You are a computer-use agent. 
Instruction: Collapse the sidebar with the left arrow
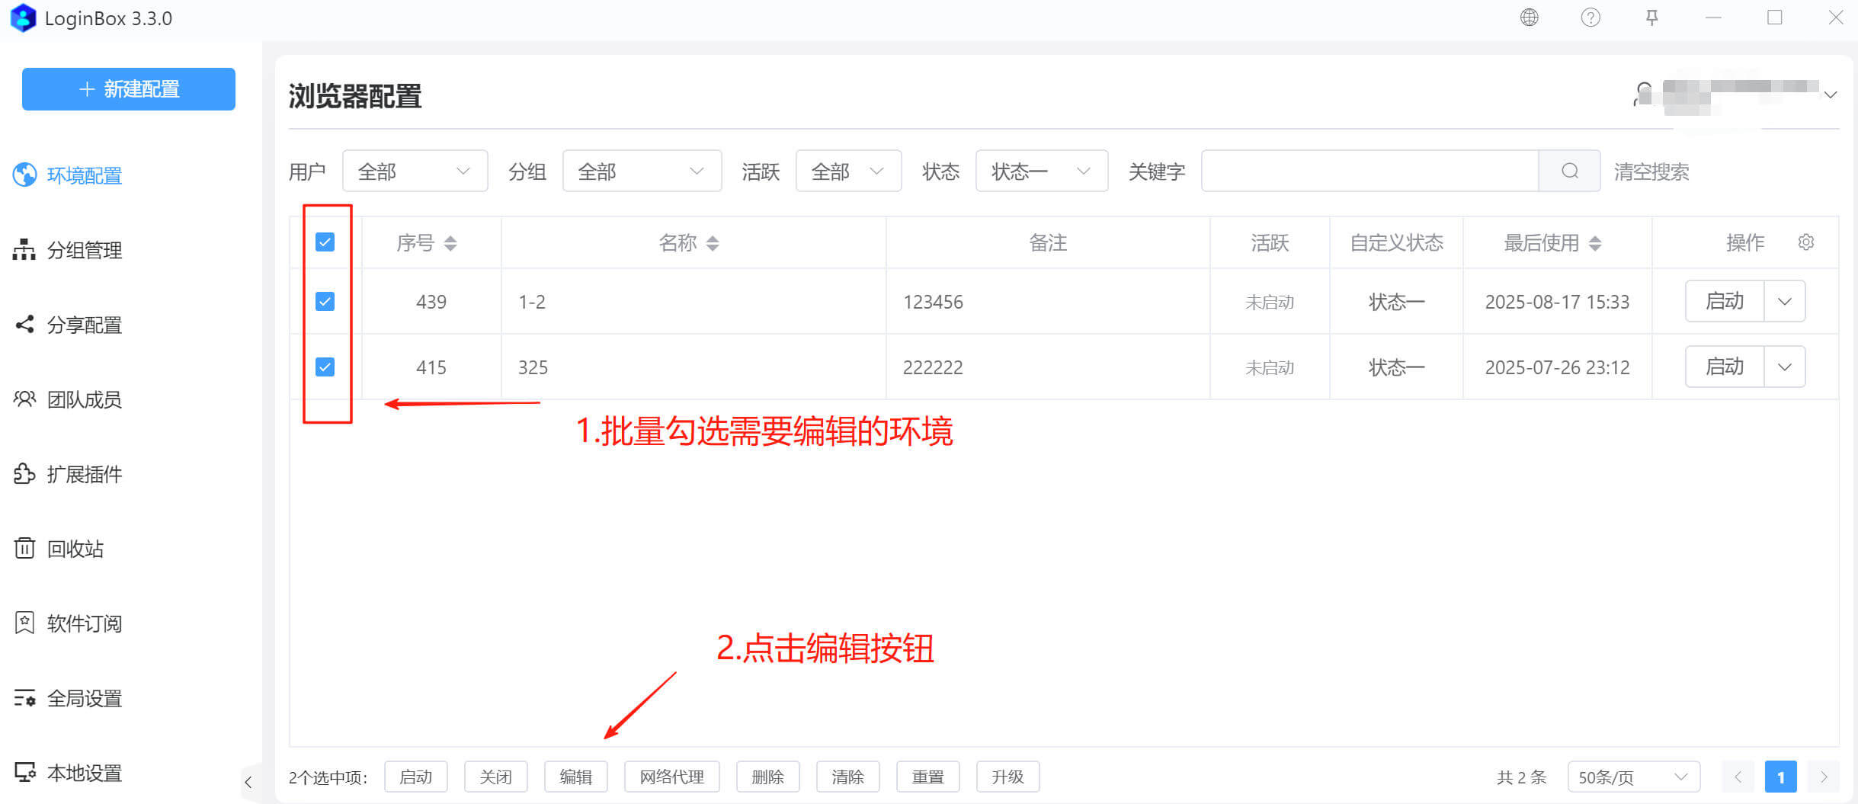tap(248, 782)
